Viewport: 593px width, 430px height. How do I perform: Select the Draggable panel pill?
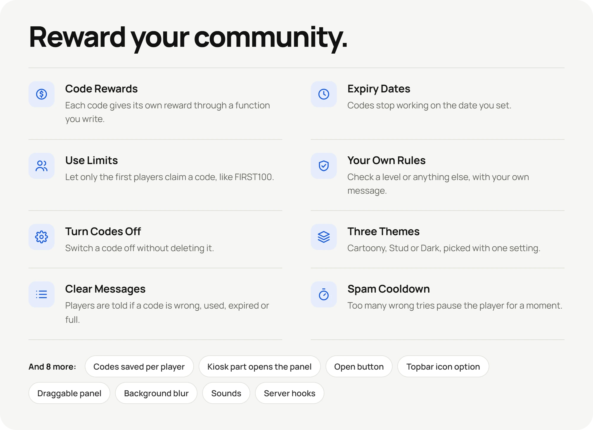[x=69, y=393]
